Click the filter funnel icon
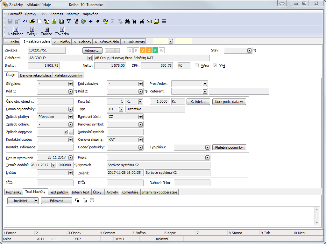 click(68, 21)
